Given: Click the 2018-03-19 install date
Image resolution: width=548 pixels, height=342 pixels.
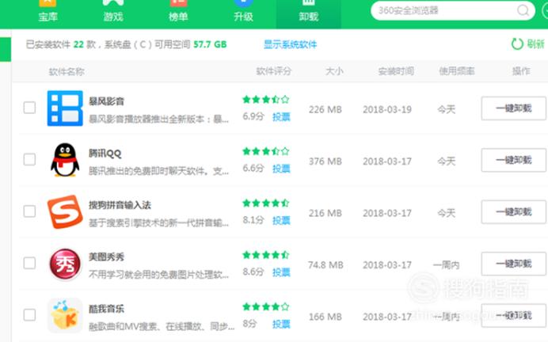Looking at the screenshot, I should pos(387,109).
